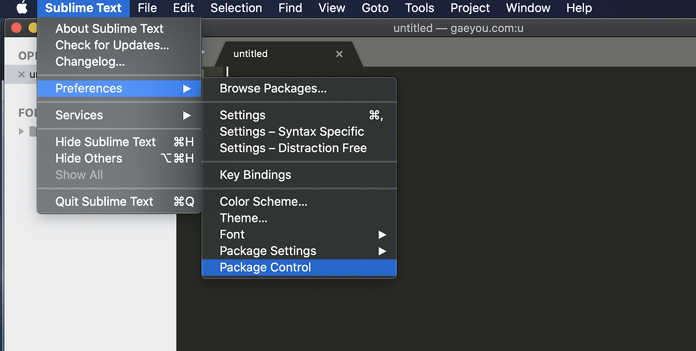Choose About Sublime Text
Image resolution: width=696 pixels, height=351 pixels.
(x=119, y=28)
